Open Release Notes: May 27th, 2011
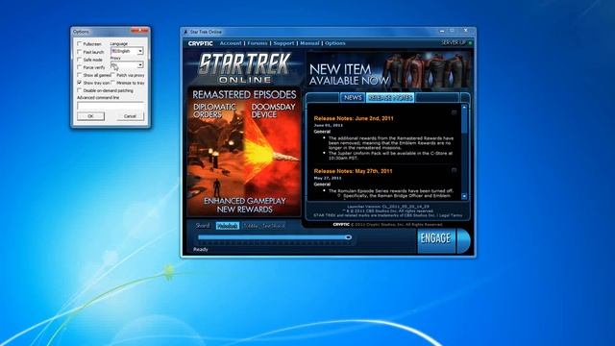This screenshot has height=346, width=615. [353, 171]
